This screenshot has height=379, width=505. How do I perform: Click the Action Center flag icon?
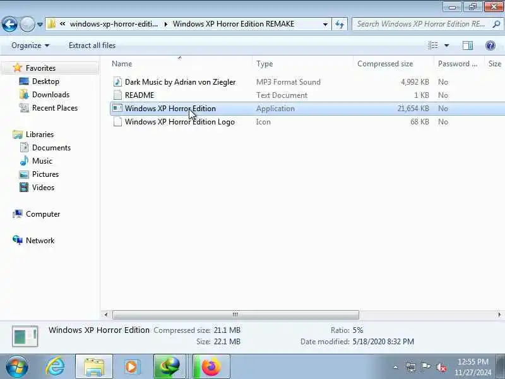425,367
